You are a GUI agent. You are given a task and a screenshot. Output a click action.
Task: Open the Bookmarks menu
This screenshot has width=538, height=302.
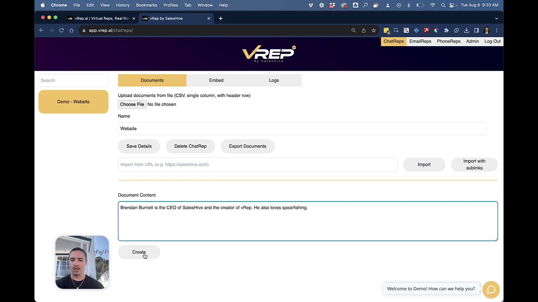coord(147,5)
